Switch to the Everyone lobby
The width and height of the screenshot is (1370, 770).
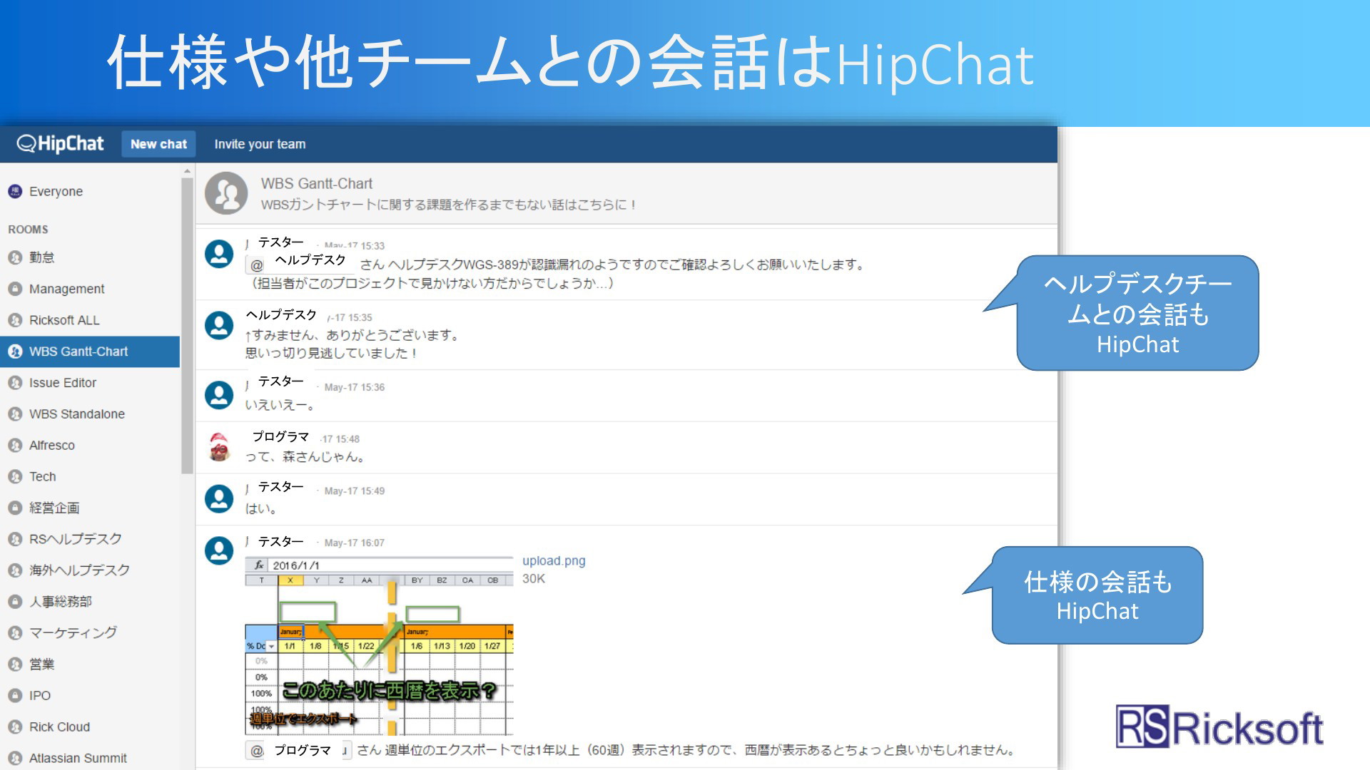pyautogui.click(x=56, y=191)
